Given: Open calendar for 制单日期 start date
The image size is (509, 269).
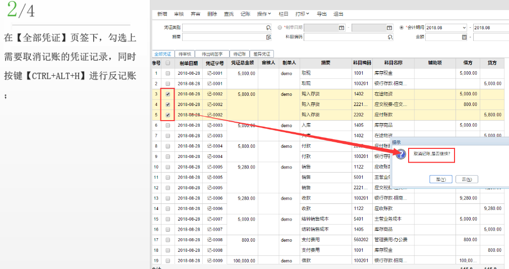Looking at the screenshot, I should pos(342,28).
